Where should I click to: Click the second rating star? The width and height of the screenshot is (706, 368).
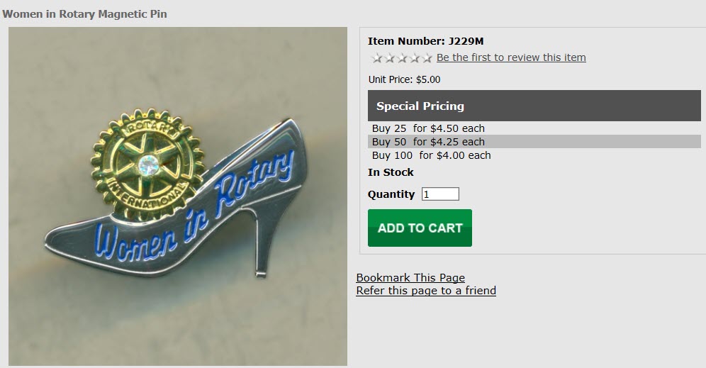point(390,58)
